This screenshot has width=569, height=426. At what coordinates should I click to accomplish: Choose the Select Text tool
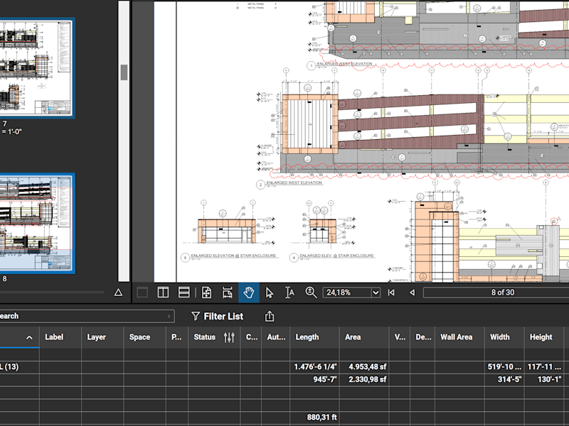pyautogui.click(x=289, y=293)
